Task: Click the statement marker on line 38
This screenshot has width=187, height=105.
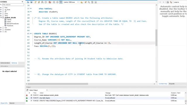Action: click(x=31, y=12)
